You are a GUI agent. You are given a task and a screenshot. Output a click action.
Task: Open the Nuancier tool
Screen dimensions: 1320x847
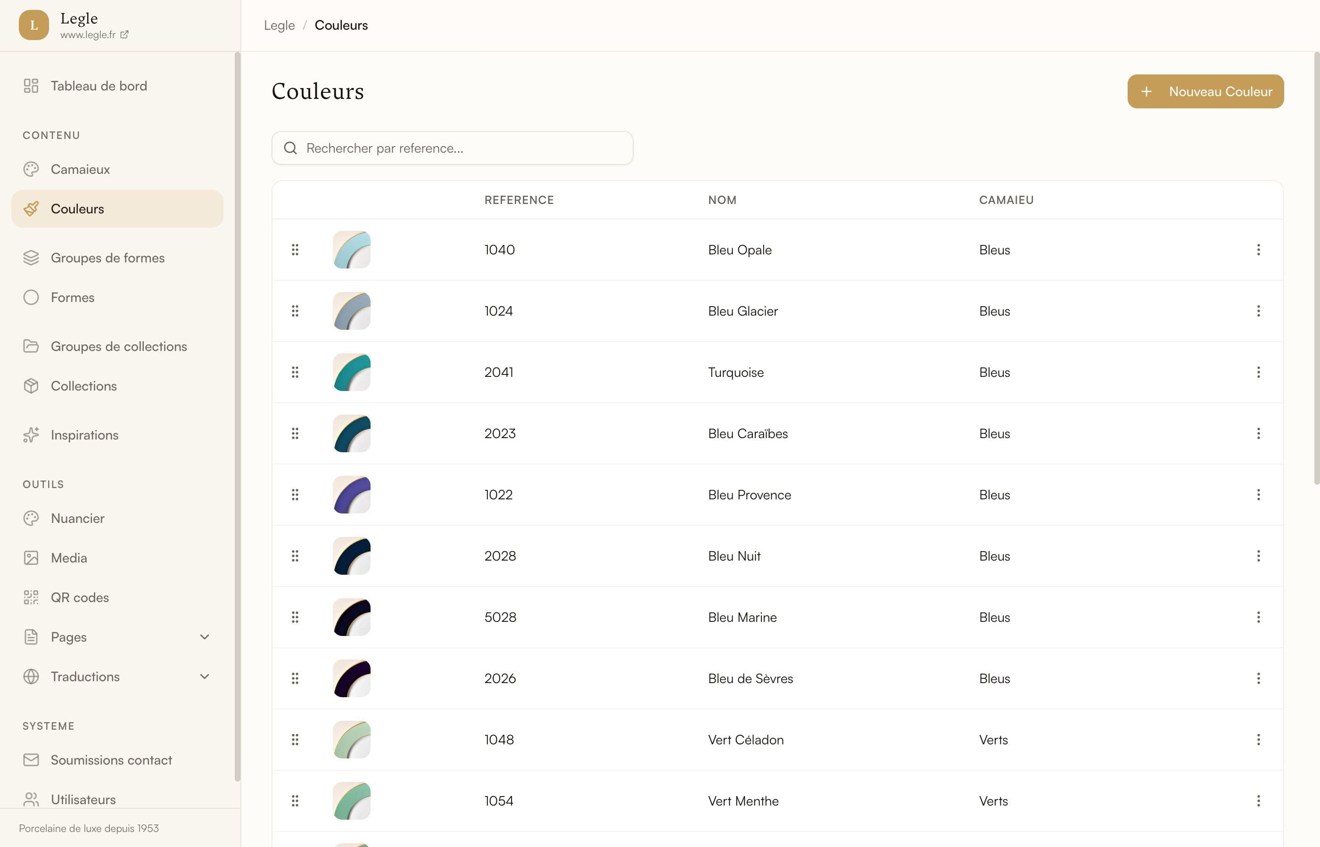click(x=117, y=519)
